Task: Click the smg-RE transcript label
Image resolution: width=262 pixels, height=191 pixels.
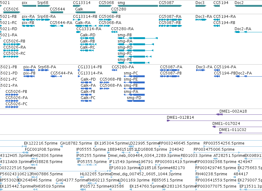Action: pos(125,60)
